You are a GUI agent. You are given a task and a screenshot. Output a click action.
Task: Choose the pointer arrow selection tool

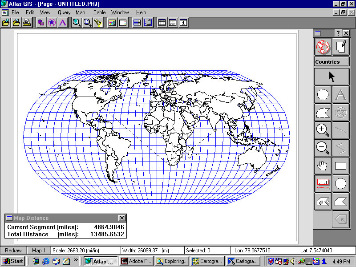(x=332, y=77)
